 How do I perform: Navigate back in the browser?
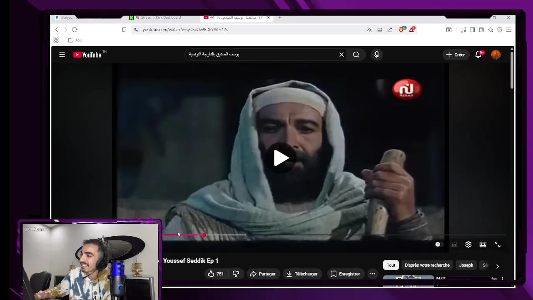[57, 30]
